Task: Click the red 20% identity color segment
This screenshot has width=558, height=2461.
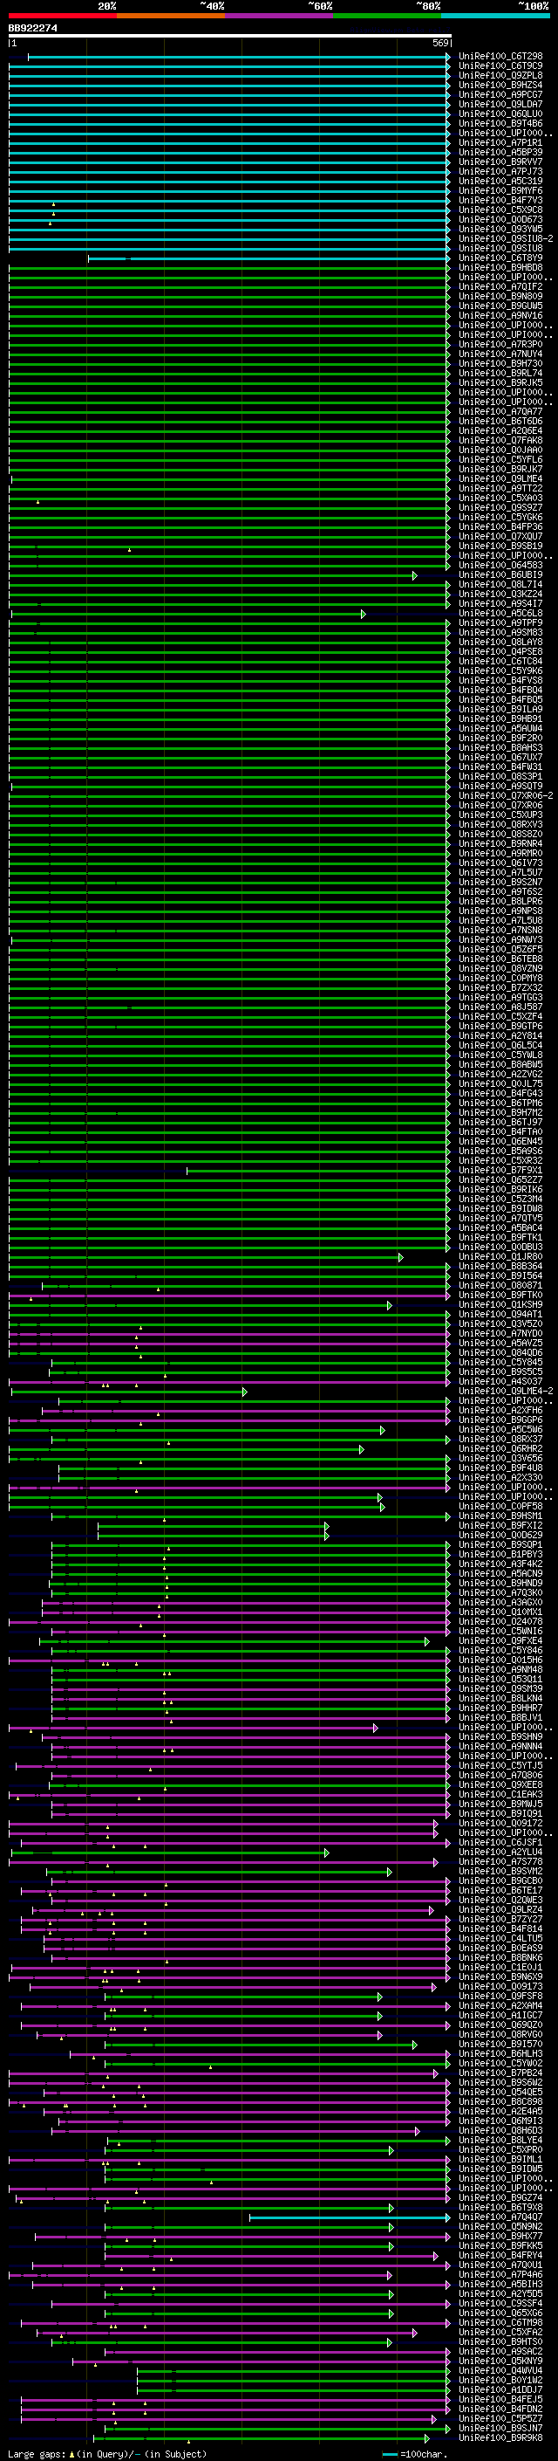Action: (x=62, y=16)
